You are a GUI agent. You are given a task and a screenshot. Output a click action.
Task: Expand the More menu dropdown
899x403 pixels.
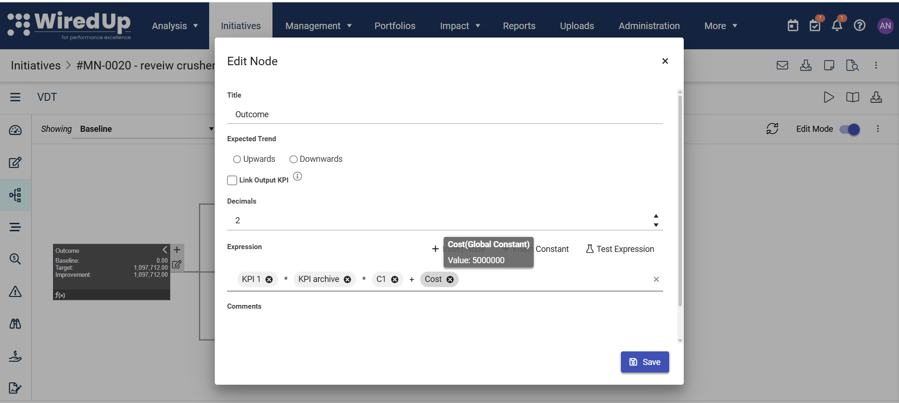[721, 26]
